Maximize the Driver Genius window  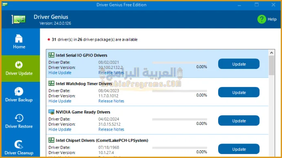coord(257,5)
